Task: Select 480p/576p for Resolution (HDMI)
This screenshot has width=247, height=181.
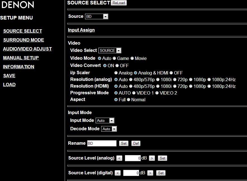Action: pos(131,86)
